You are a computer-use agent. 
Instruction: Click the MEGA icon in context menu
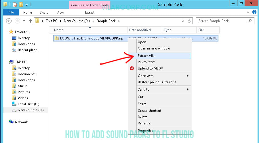click(x=132, y=68)
